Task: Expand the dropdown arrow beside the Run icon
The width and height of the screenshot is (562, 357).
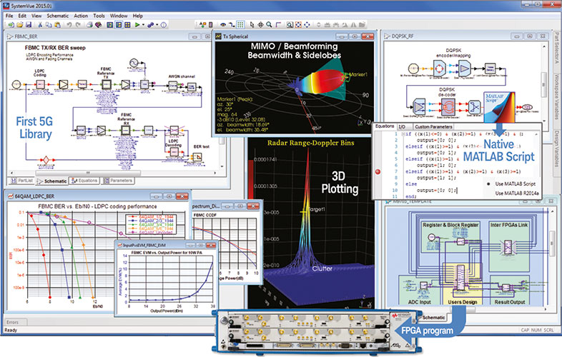Action: pyautogui.click(x=143, y=25)
